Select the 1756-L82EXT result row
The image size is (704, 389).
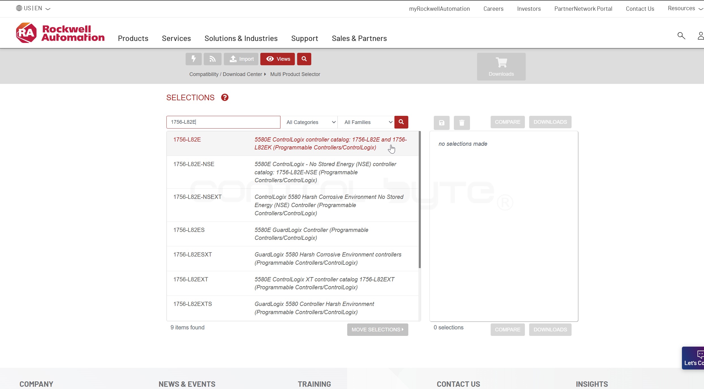[x=293, y=283]
